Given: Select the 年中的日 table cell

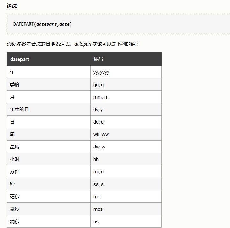Looking at the screenshot, I should [48, 110].
